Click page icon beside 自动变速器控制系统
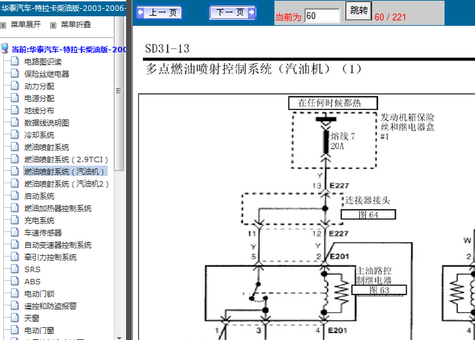Screen dimensions: 475x340 (x=15, y=244)
